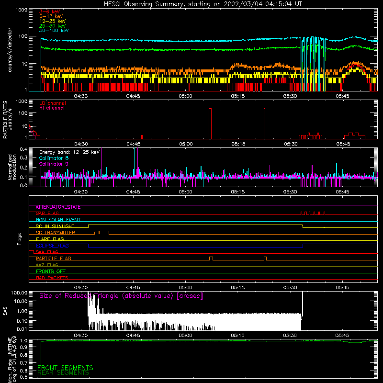The image size is (383, 383).
Task: Click the 'REAR SEGMENTS' livetime legend
Action: (x=63, y=373)
